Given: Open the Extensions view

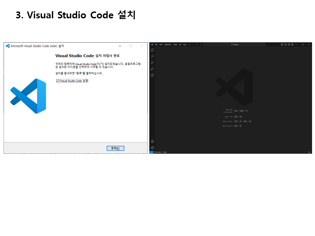Looking at the screenshot, I should [153, 75].
